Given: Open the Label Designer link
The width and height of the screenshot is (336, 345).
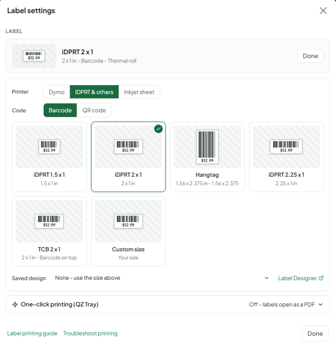Looking at the screenshot, I should coord(300,278).
